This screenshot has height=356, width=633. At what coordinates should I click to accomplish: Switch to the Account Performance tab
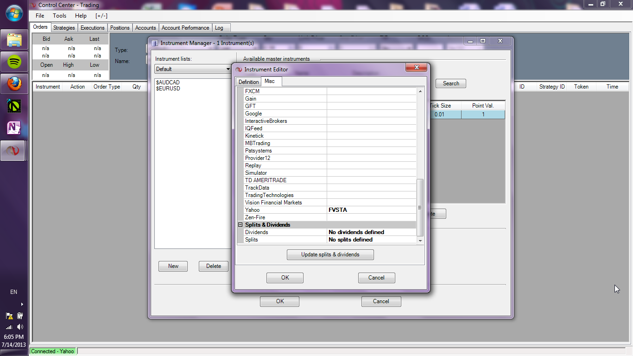(x=185, y=28)
